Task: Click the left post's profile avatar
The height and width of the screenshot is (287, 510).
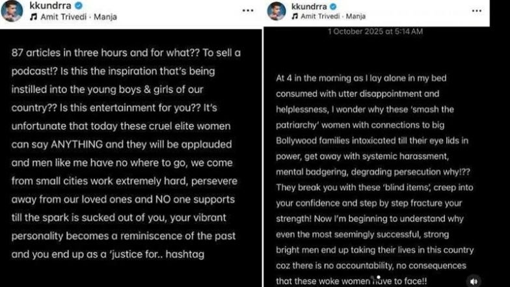Action: [x=11, y=11]
